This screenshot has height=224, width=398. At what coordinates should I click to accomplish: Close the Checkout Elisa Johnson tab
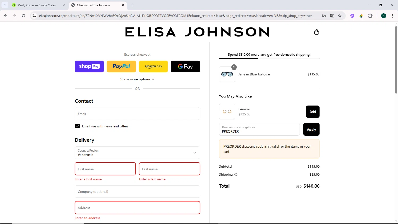[x=123, y=5]
